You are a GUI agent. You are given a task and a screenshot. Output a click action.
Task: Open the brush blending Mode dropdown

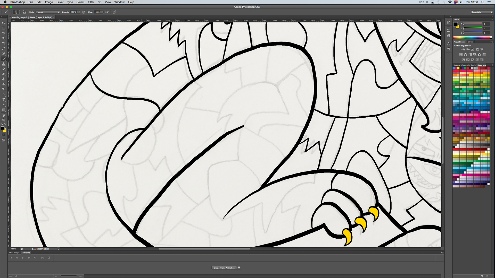(48, 12)
